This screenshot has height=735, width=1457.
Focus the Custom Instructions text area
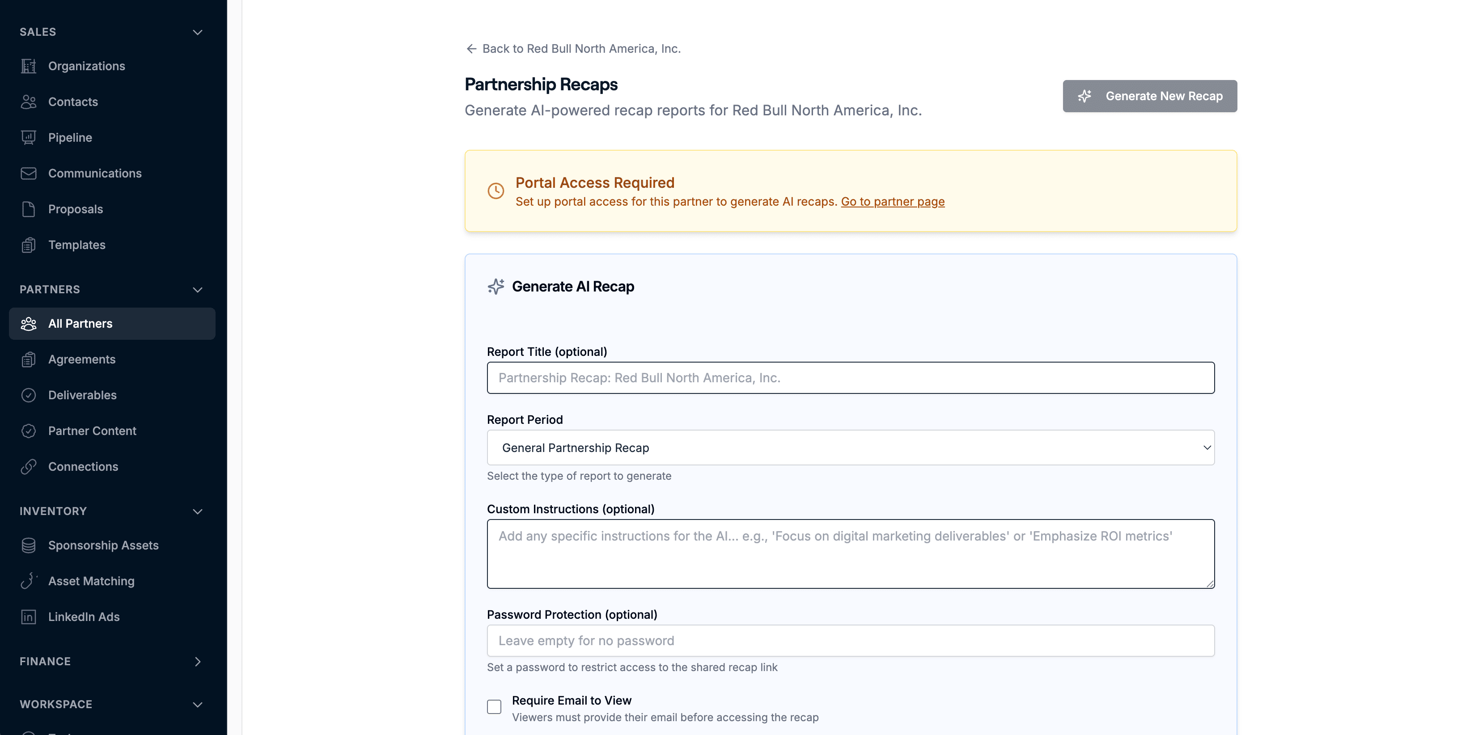coord(850,554)
